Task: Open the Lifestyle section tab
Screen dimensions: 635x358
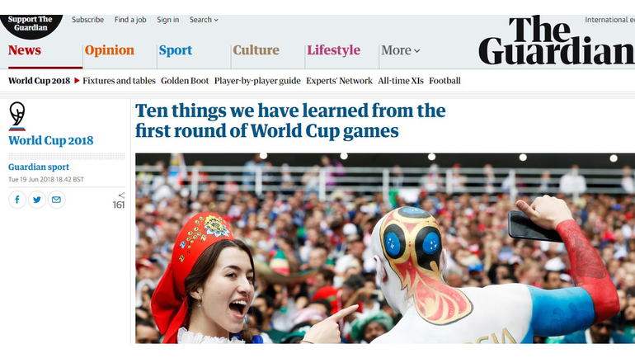Action: (333, 50)
